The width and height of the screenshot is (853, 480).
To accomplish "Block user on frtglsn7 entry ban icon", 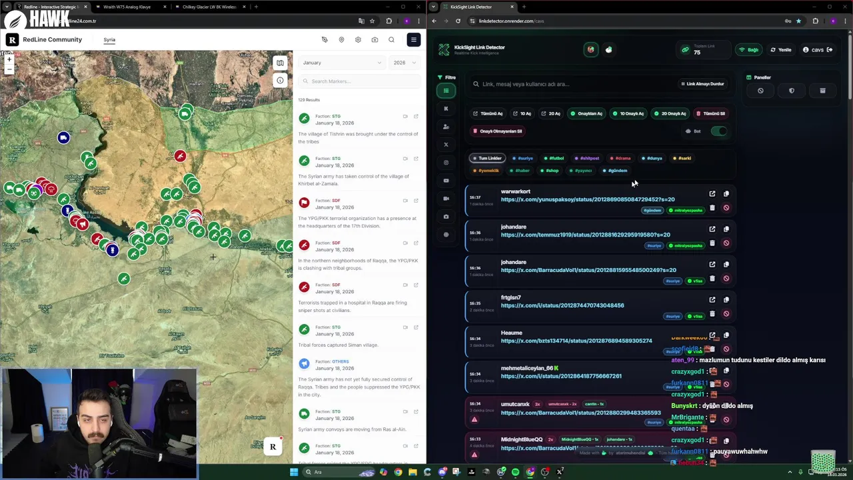I will point(726,314).
